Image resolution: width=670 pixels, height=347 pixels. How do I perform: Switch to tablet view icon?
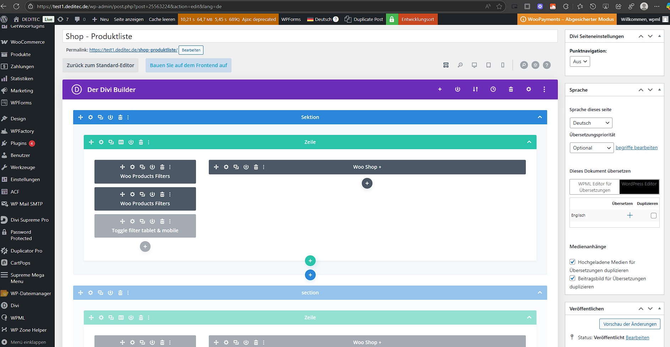pyautogui.click(x=489, y=65)
